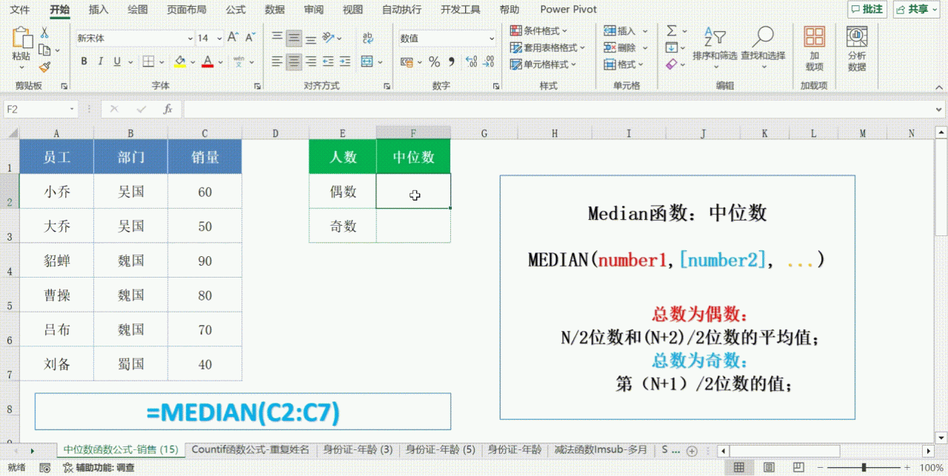Toggle Middle Align in alignment group
Image resolution: width=948 pixels, height=476 pixels.
pos(294,38)
